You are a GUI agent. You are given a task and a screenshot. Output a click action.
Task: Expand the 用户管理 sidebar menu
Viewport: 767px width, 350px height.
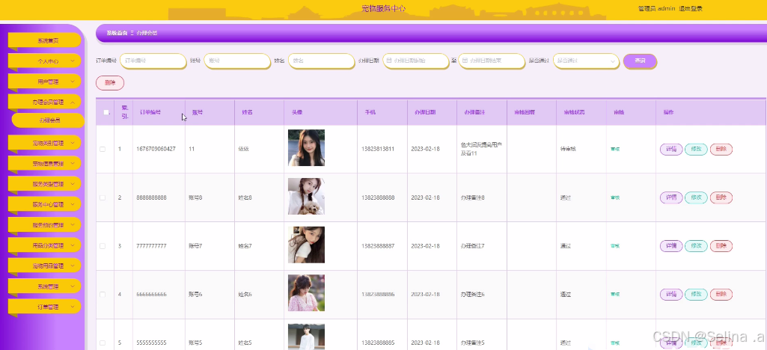click(44, 82)
